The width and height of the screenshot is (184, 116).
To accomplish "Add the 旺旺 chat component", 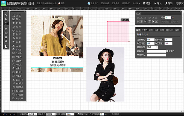I will pyautogui.click(x=17, y=31).
